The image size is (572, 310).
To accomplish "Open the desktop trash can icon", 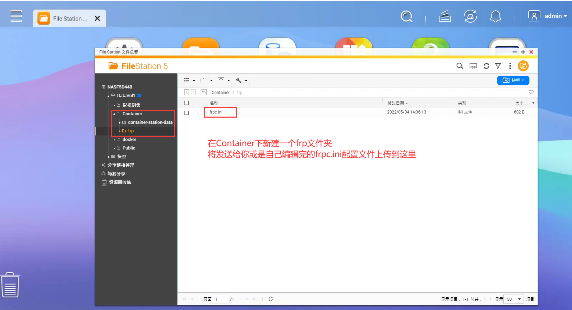I will [x=10, y=285].
